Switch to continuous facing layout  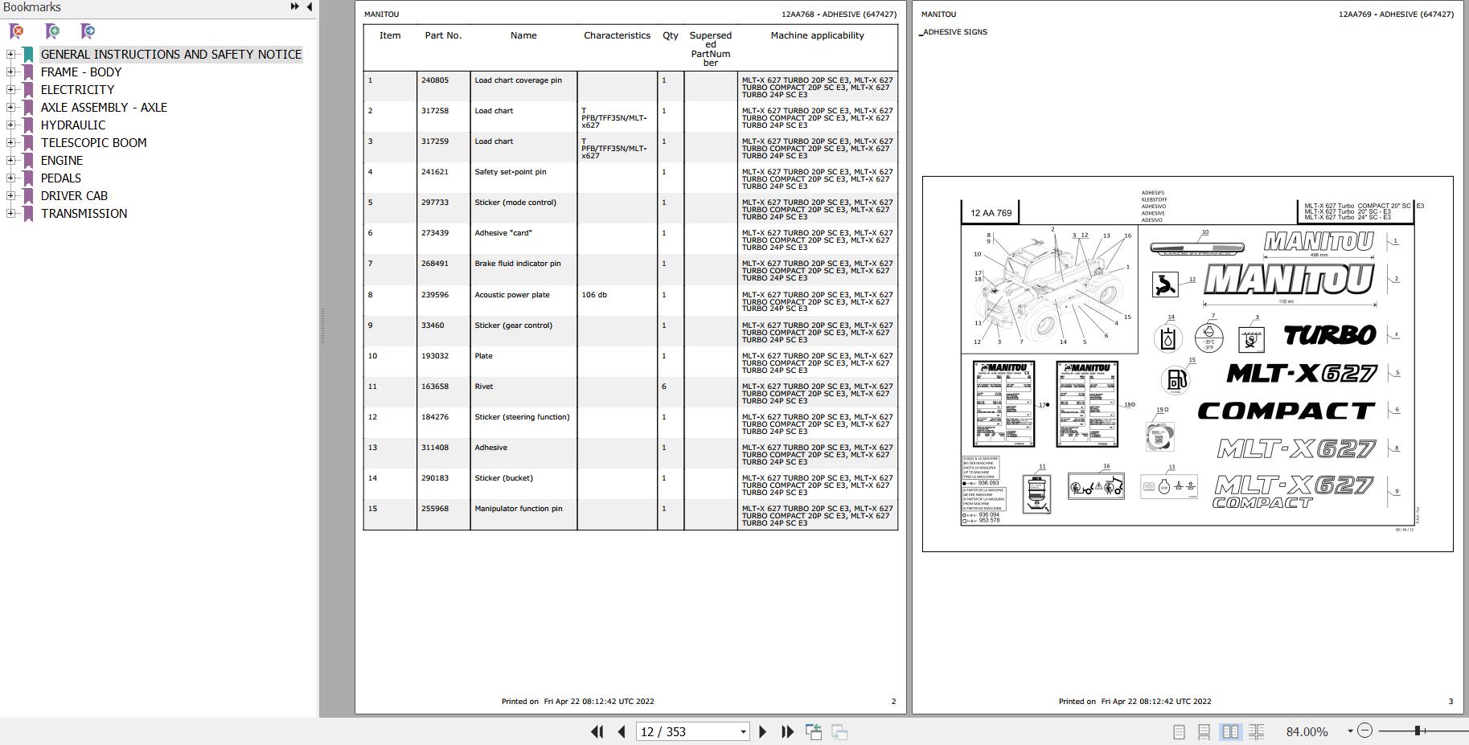(x=1256, y=731)
